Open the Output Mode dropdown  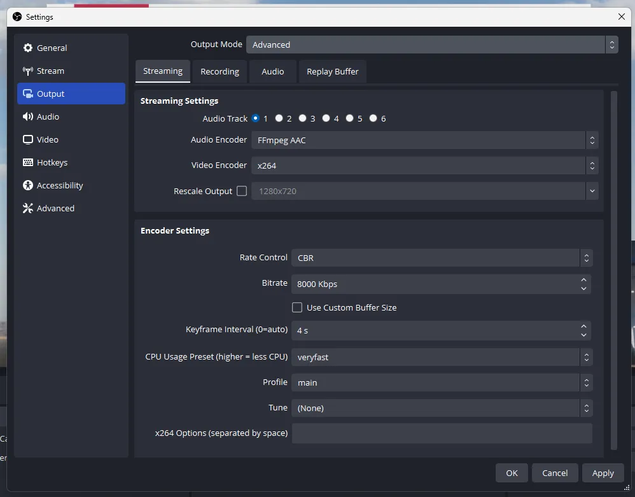click(433, 45)
